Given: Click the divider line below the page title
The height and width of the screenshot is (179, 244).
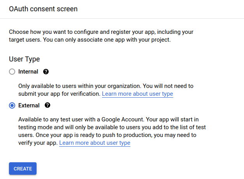Looking at the screenshot, I should pyautogui.click(x=122, y=18).
